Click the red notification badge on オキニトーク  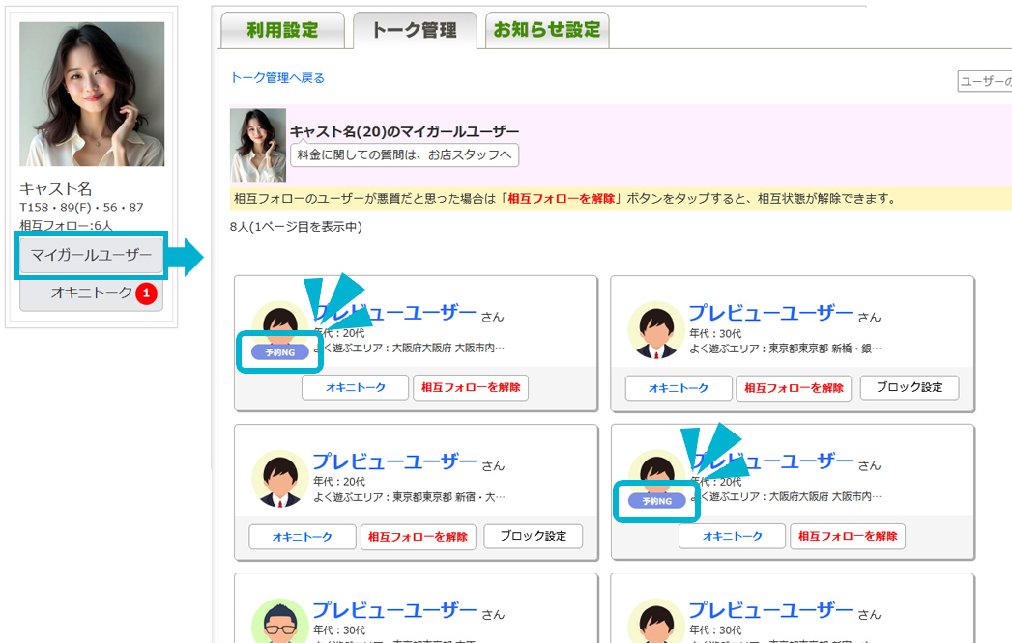[146, 293]
